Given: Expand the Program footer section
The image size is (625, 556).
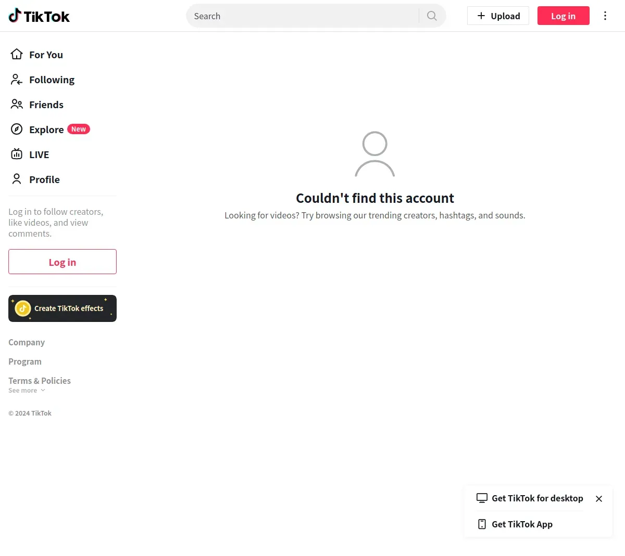Looking at the screenshot, I should [25, 361].
